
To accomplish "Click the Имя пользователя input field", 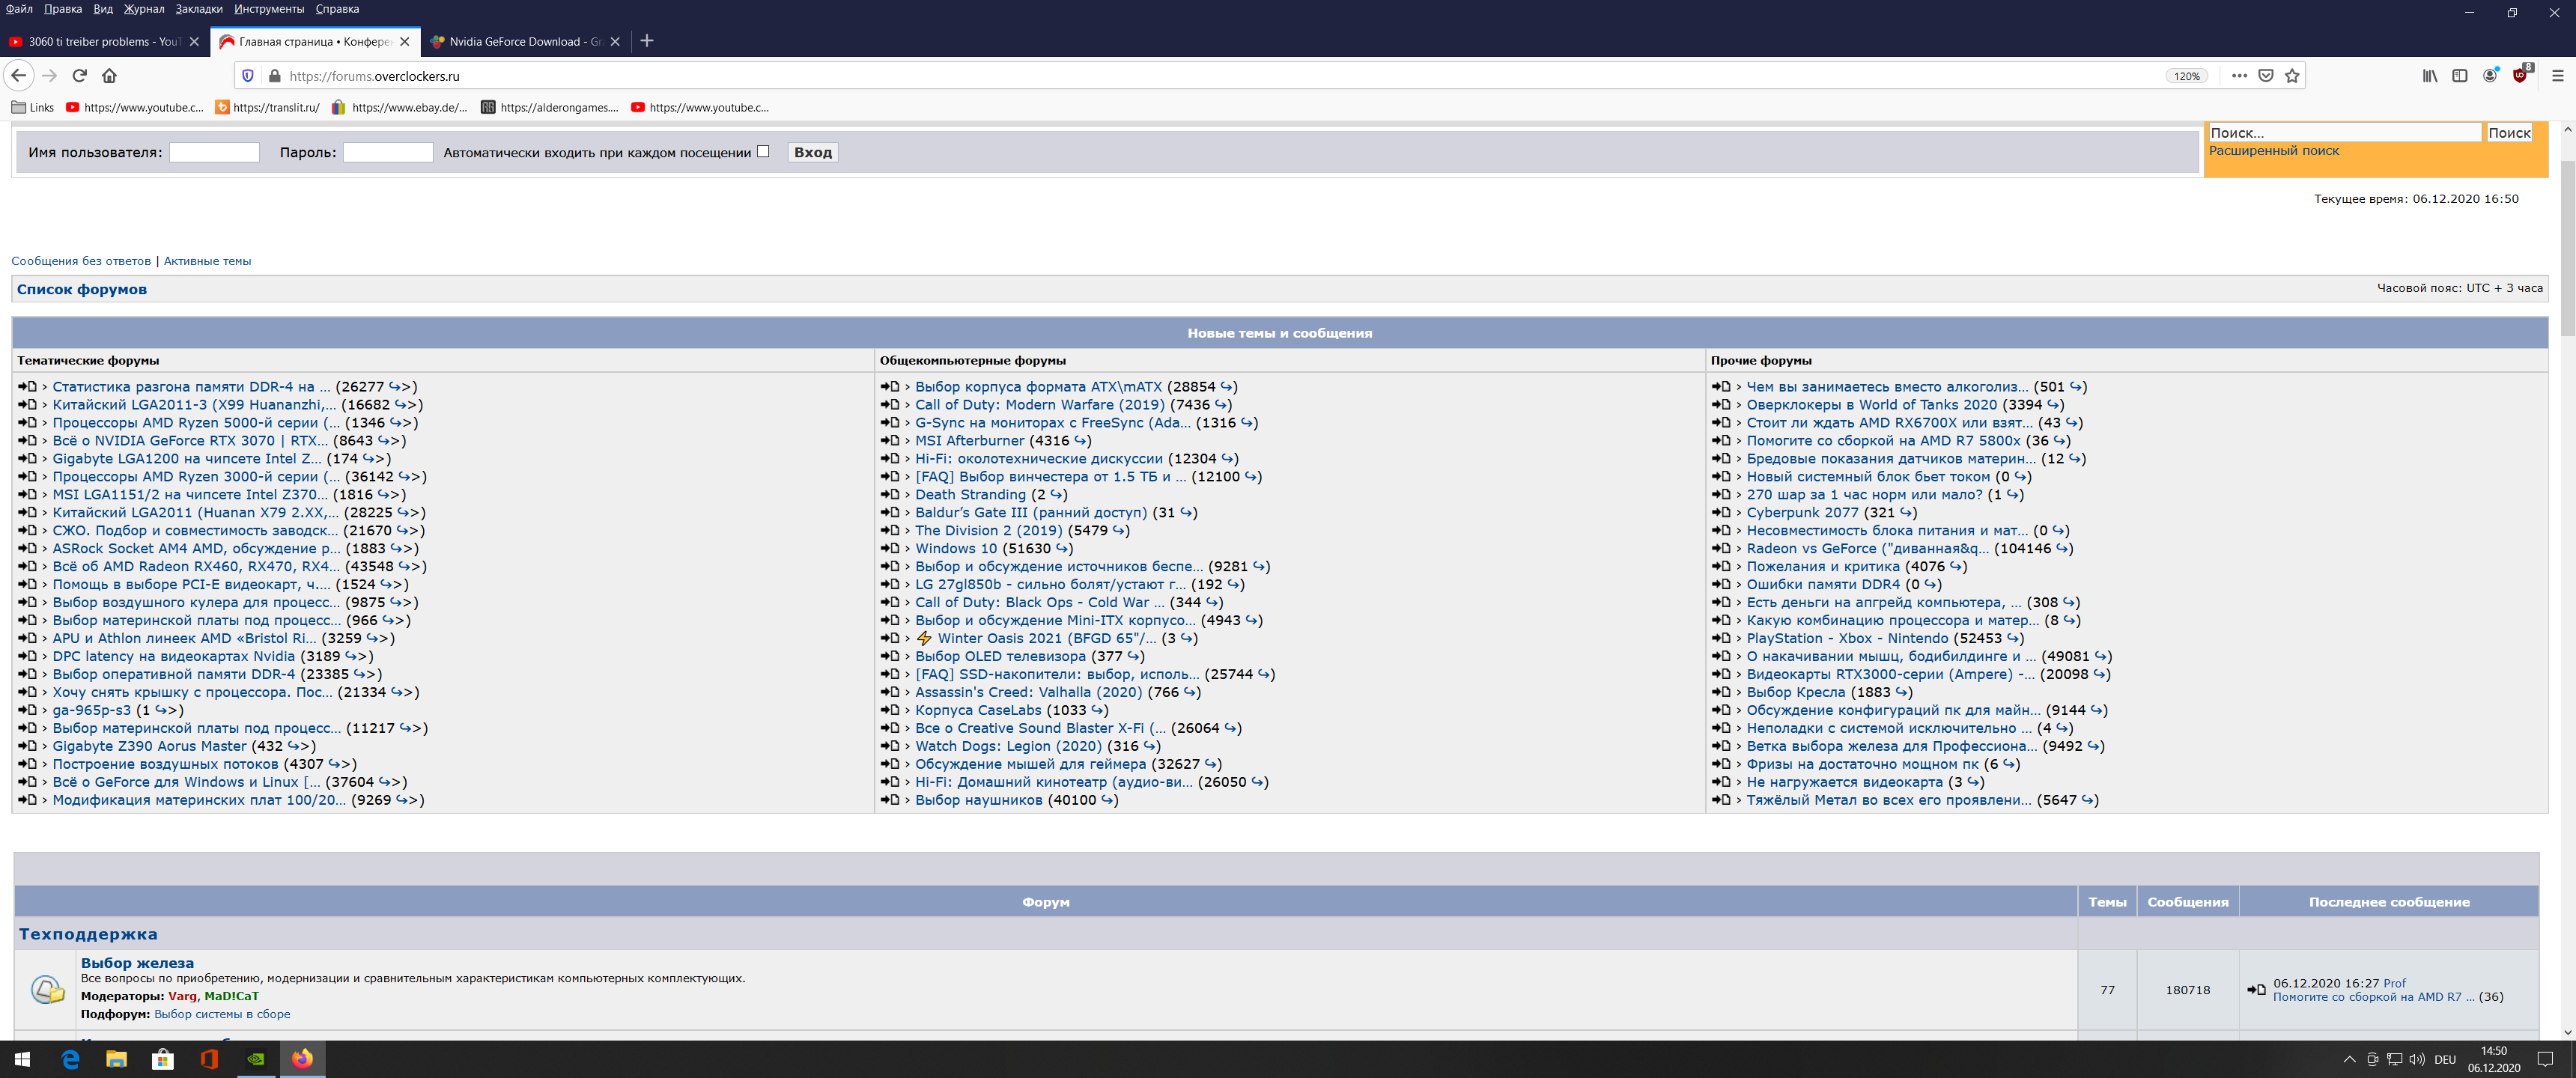I will coord(214,153).
